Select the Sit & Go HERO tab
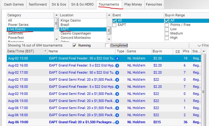This screenshot has height=126, width=209. (82, 4)
